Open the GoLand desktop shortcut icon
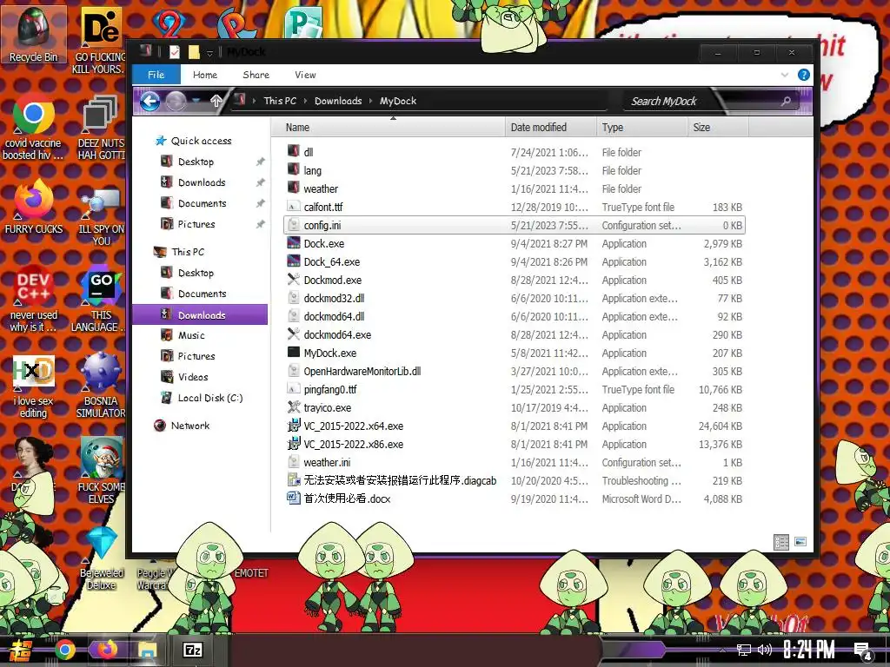890x667 pixels. [101, 298]
